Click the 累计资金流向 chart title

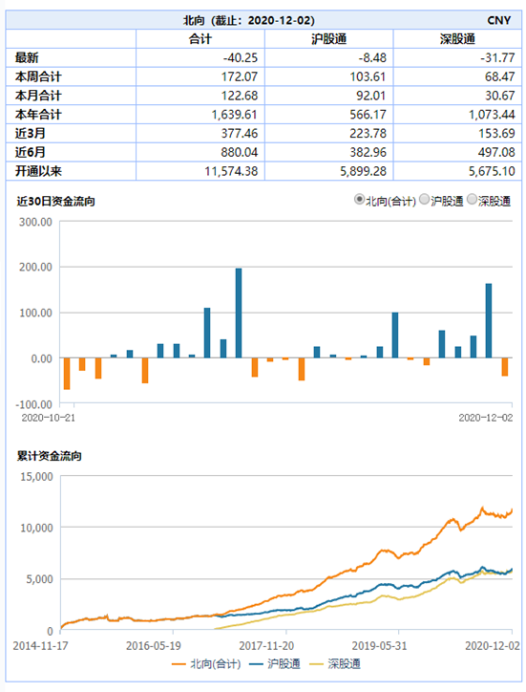(x=50, y=456)
